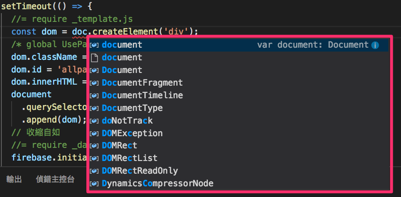Choose DOMRectReadOnly from suggestions
Viewport: 401px width, 197px height.
239,171
